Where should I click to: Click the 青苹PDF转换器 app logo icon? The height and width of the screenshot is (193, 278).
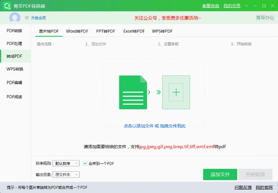click(x=7, y=6)
